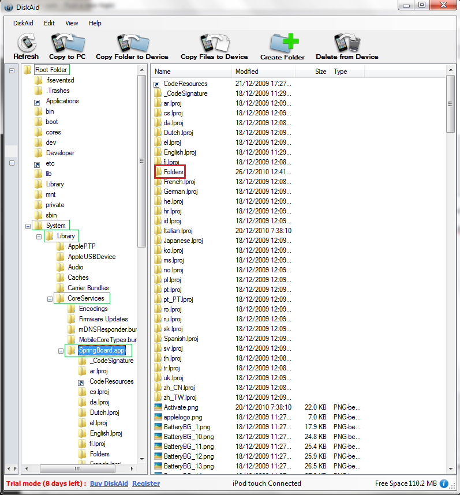This screenshot has height=495, width=460.
Task: Click the info icon in status bar
Action: [x=444, y=483]
